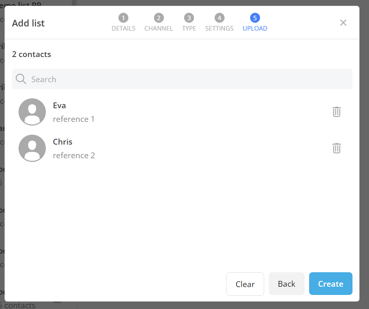Viewport: 369px width, 309px height.
Task: Create the contact list
Action: pyautogui.click(x=331, y=284)
